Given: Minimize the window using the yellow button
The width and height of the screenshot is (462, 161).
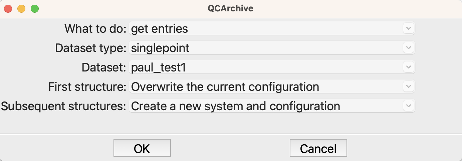Looking at the screenshot, I should click(x=21, y=9).
